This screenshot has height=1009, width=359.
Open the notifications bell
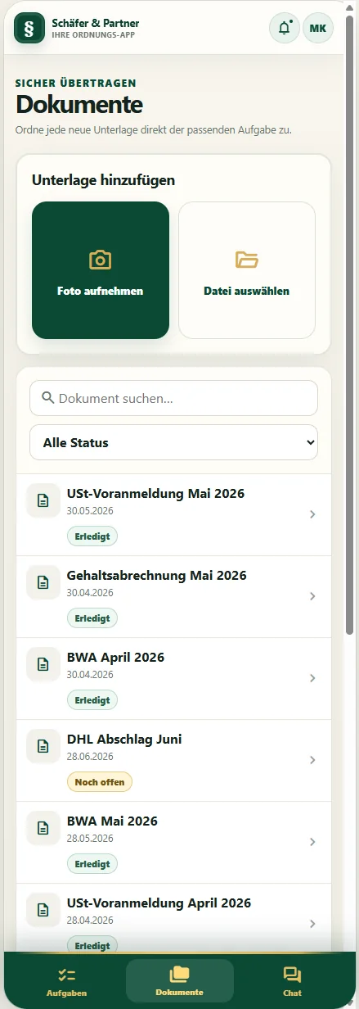point(285,28)
